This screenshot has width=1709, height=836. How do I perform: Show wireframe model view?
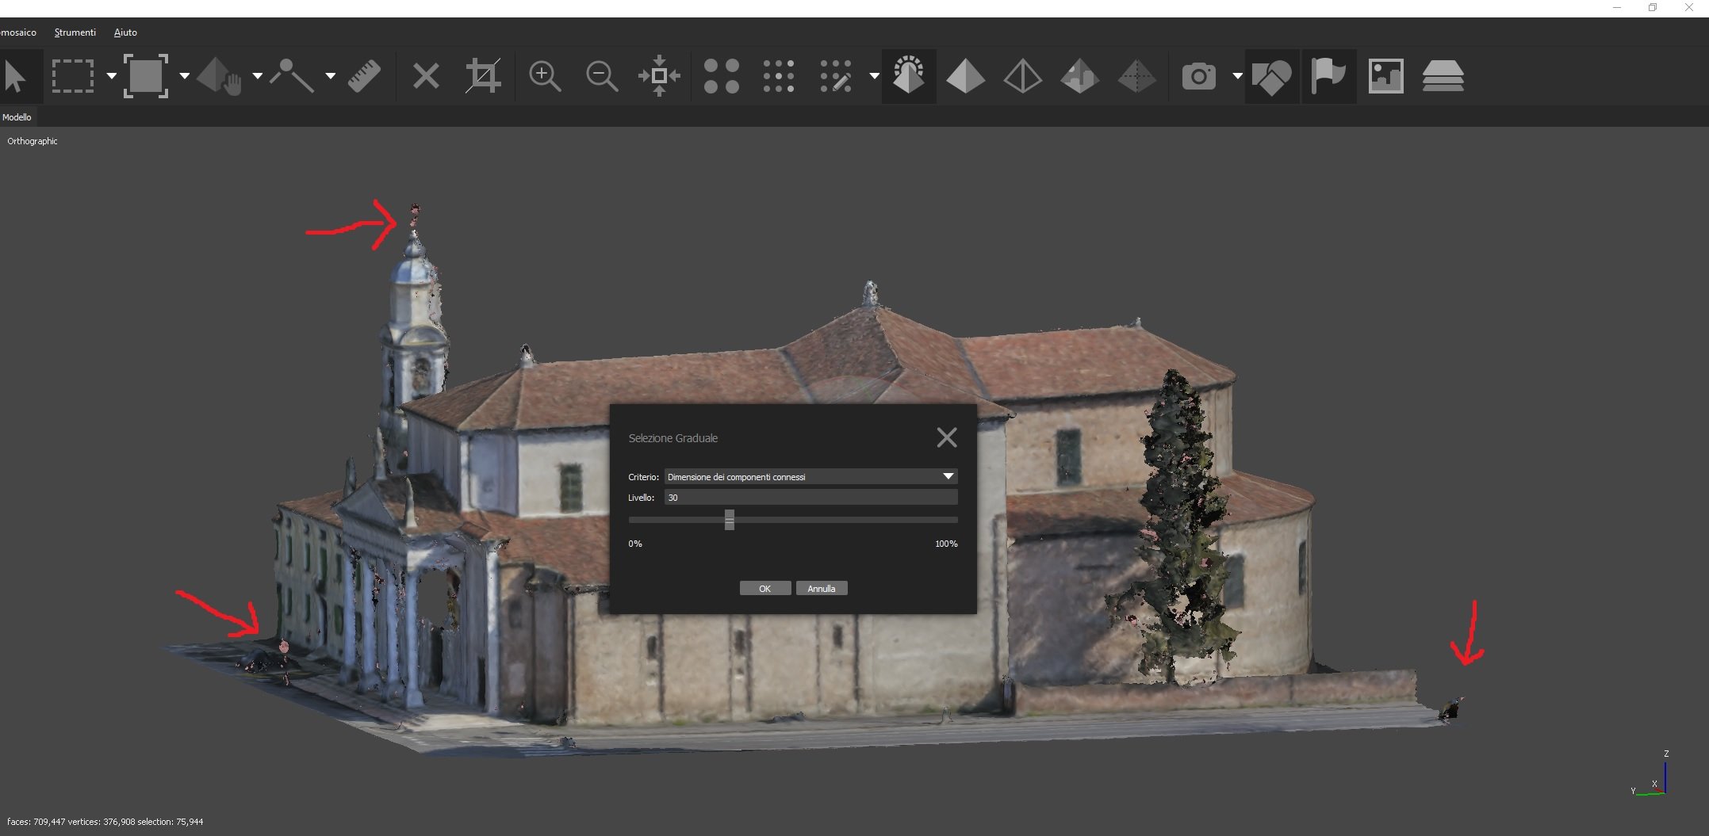tap(1023, 76)
